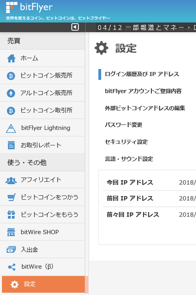Click the house icon next to ホーム

pos(11,58)
